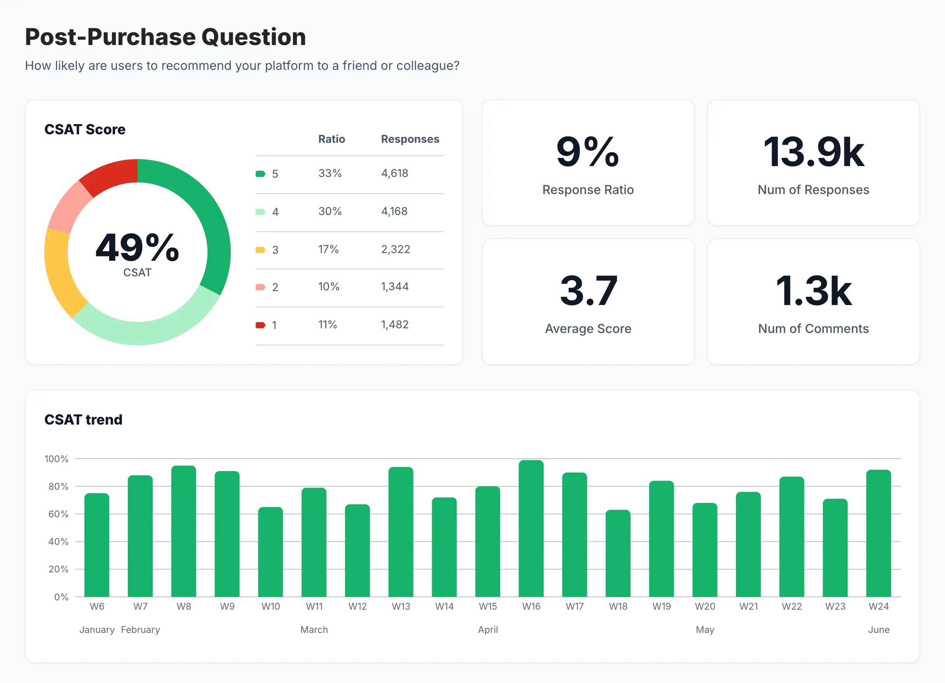Viewport: 945px width, 683px height.
Task: Click the W17 bar in CSAT trend
Action: click(x=575, y=534)
